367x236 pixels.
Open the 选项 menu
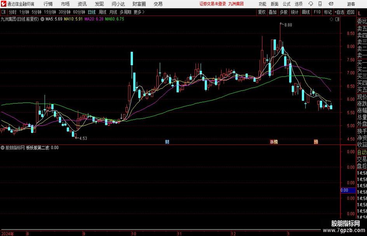(298, 4)
